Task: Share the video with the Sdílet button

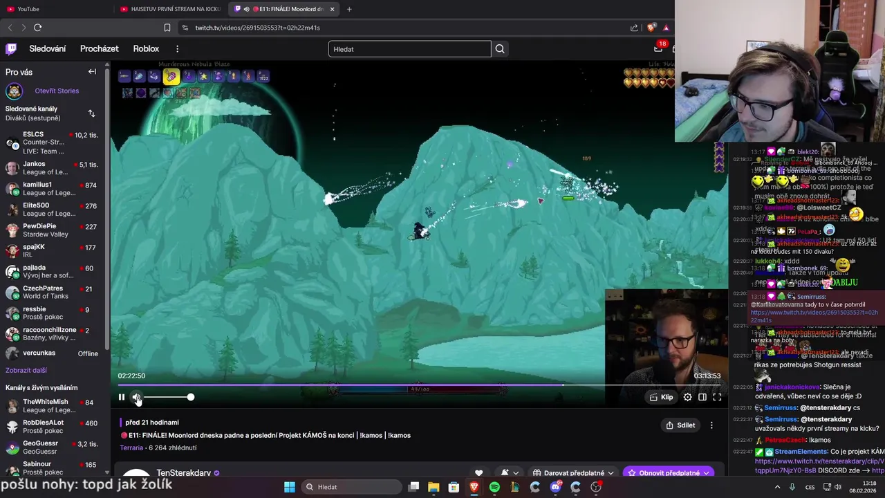Action: click(x=680, y=425)
